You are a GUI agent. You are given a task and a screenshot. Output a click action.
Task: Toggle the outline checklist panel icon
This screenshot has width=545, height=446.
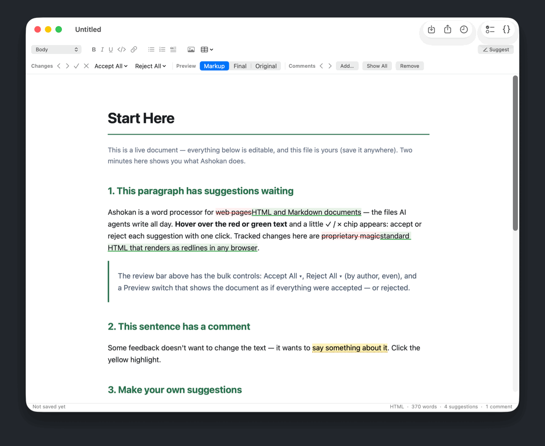490,30
